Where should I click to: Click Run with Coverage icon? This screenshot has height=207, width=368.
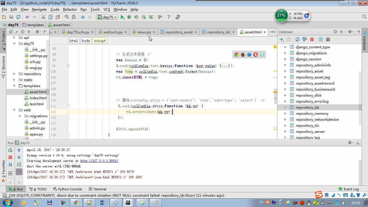[x=137, y=17]
